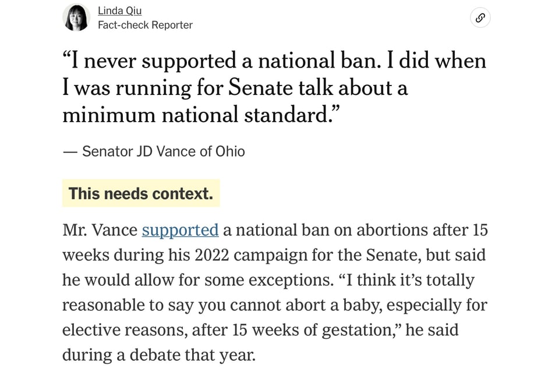The width and height of the screenshot is (559, 383).
Task: Click the "Senator JD Vance of Ohio" attribution
Action: 163,151
